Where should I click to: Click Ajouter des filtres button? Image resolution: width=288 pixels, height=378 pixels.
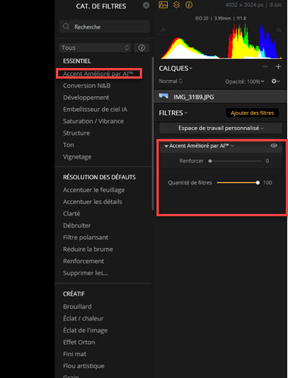[252, 113]
